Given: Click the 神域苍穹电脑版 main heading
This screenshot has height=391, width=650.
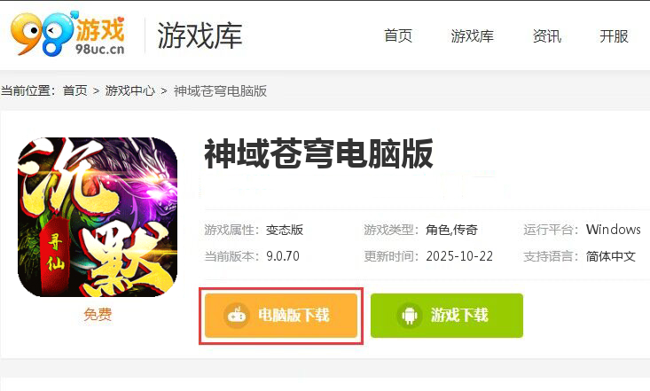Looking at the screenshot, I should tap(318, 154).
